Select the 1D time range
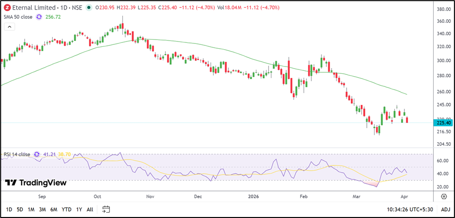455x218 pixels. [9, 209]
